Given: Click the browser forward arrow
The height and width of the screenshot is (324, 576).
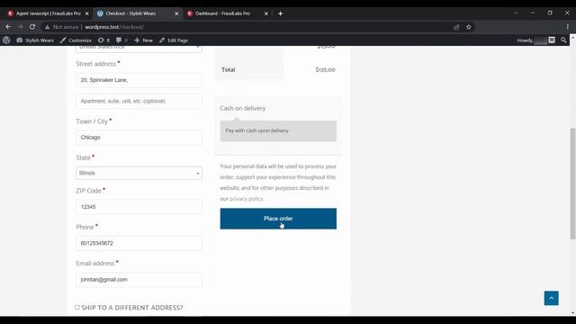Looking at the screenshot, I should [20, 27].
